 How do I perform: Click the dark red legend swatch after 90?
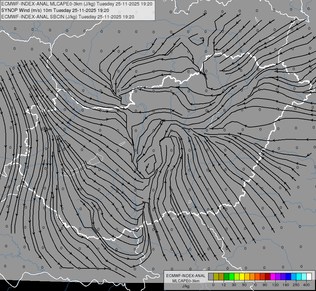pyautogui.click(x=268, y=276)
